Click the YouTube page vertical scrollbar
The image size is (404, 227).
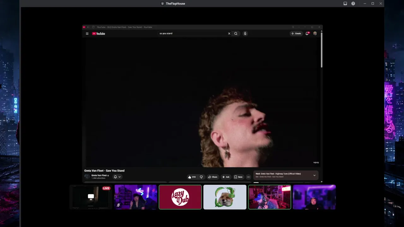click(321, 50)
